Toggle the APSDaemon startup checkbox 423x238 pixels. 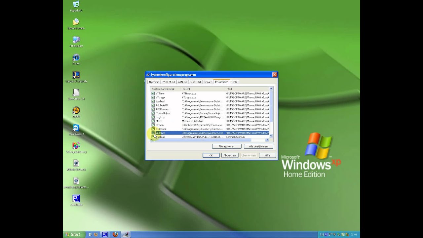point(153,109)
